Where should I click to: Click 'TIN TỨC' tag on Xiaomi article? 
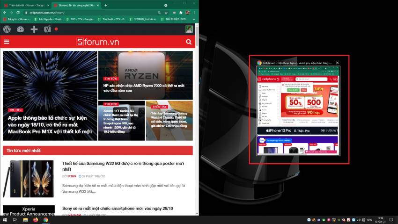(111, 104)
